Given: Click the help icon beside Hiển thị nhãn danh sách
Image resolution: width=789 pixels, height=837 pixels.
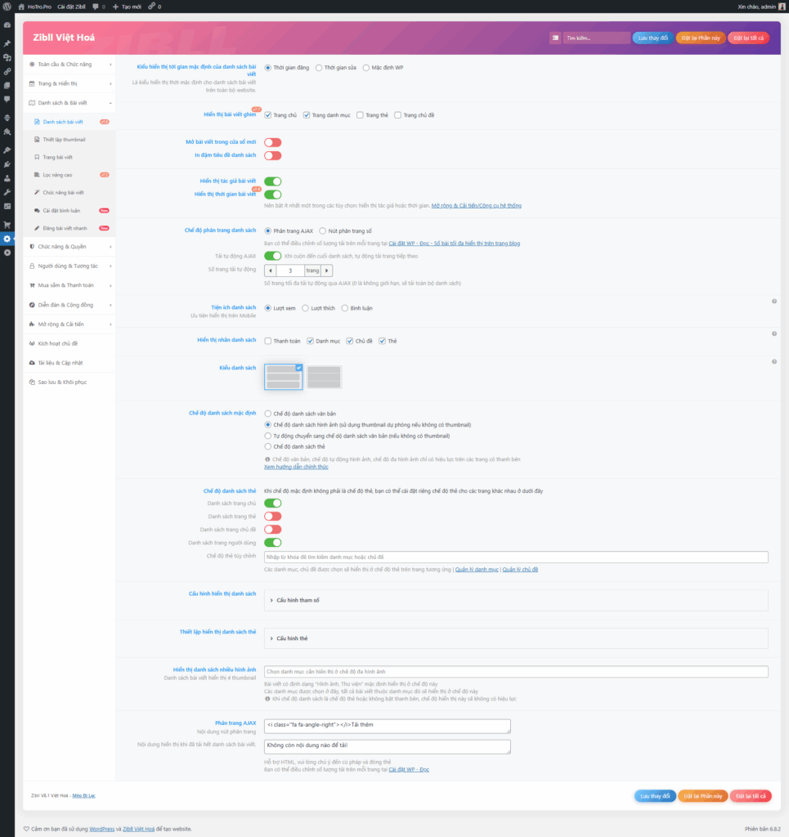Looking at the screenshot, I should click(x=774, y=333).
